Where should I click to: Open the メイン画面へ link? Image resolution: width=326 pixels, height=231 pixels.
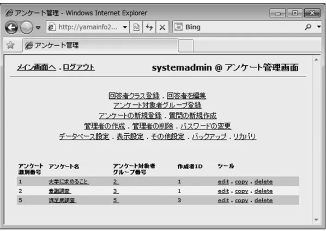coord(37,67)
